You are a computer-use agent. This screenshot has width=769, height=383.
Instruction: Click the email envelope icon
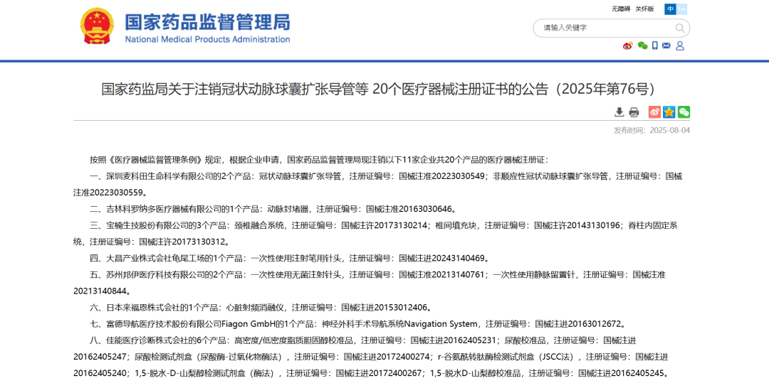coord(666,46)
